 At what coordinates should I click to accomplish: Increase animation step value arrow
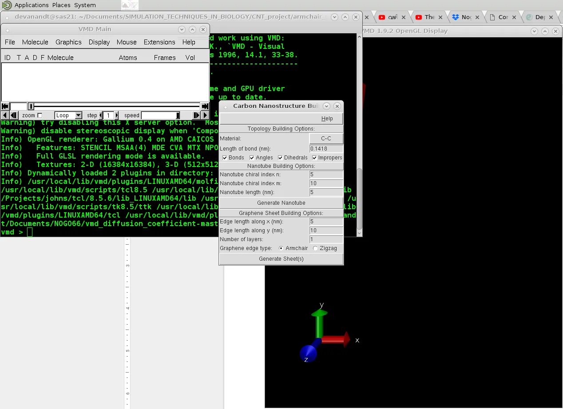[x=117, y=115]
